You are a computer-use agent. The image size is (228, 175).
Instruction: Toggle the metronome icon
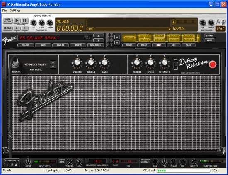(x=218, y=22)
